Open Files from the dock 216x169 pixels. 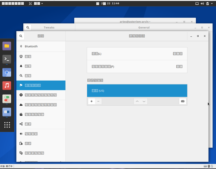(7, 46)
